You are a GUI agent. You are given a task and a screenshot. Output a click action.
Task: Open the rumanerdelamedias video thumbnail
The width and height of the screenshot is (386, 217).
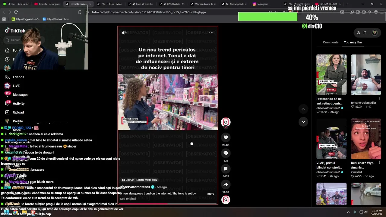pyautogui.click(x=366, y=75)
